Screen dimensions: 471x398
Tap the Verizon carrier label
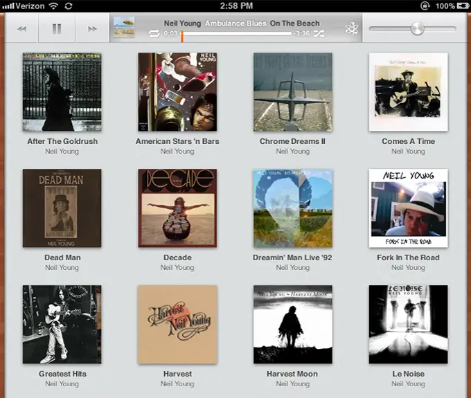30,6
